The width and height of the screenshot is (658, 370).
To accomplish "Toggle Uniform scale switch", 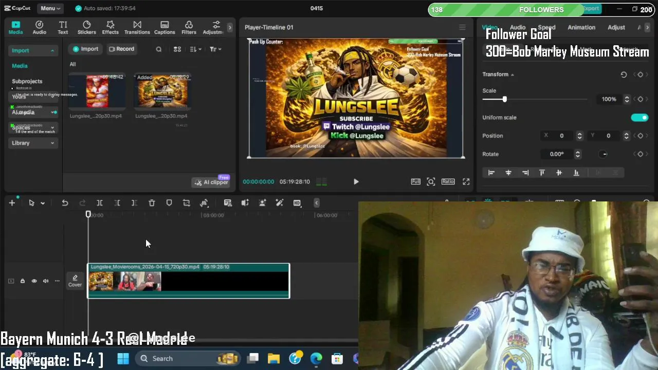I will (639, 118).
